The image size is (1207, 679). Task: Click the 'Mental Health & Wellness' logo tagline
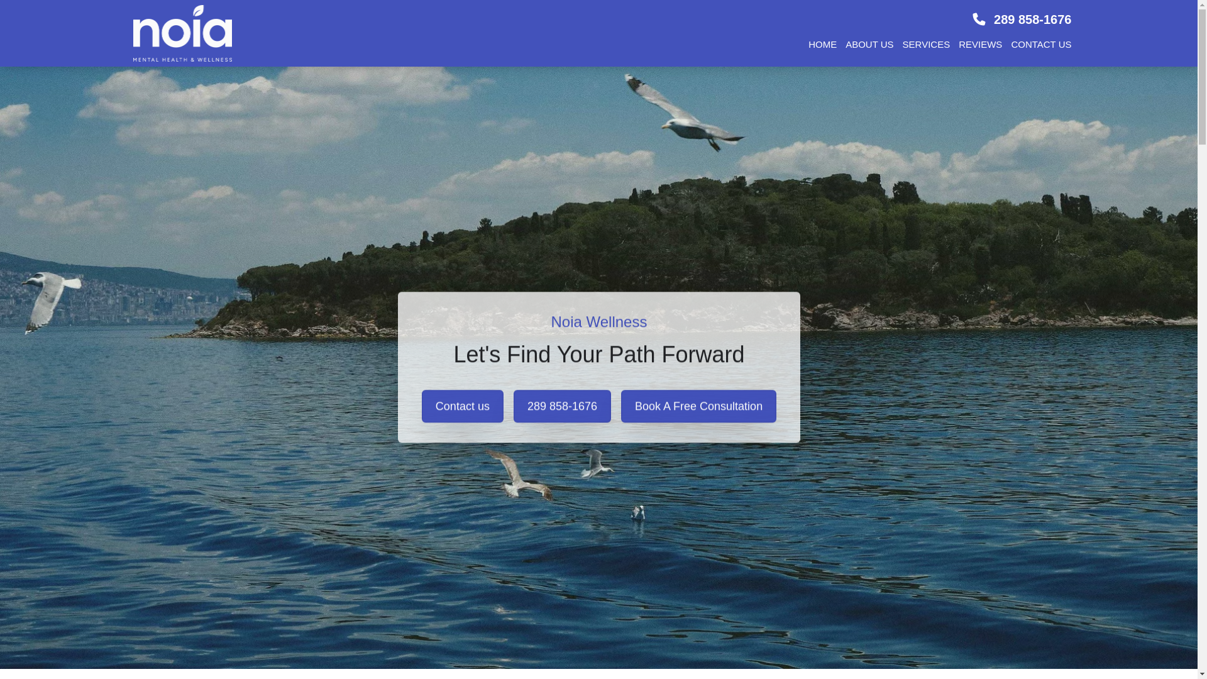click(x=182, y=59)
